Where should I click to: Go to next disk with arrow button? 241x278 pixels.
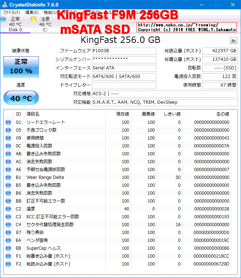(233, 40)
